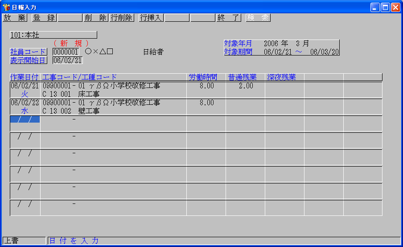Click construction code 09900001 in the 06/02/21 row

point(57,86)
